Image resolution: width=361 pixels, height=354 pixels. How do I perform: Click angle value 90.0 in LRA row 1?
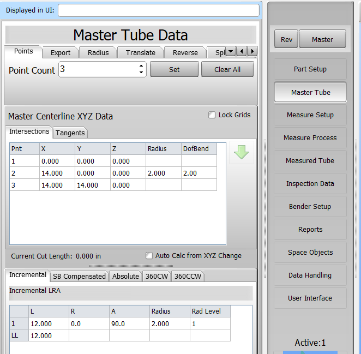(130, 323)
